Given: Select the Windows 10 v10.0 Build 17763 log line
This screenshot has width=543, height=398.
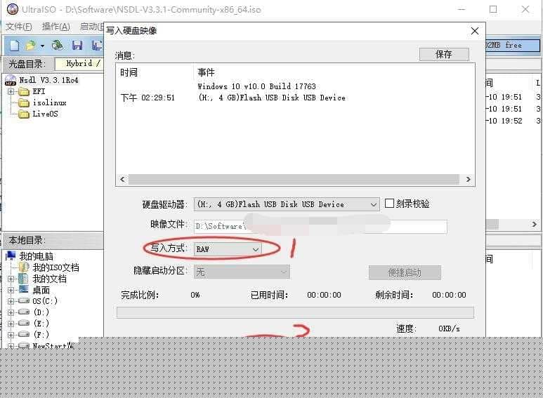Looking at the screenshot, I should tap(256, 86).
